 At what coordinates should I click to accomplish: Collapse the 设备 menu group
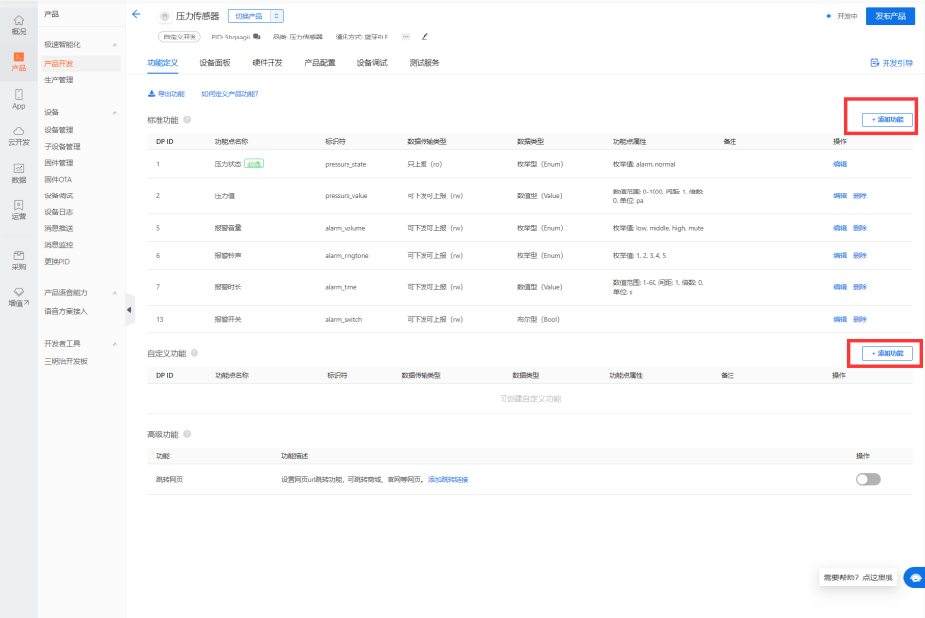115,112
